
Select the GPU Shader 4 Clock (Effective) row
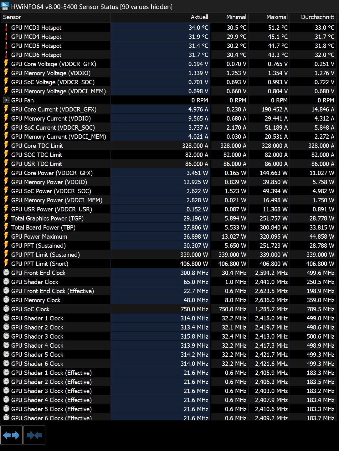click(x=168, y=400)
